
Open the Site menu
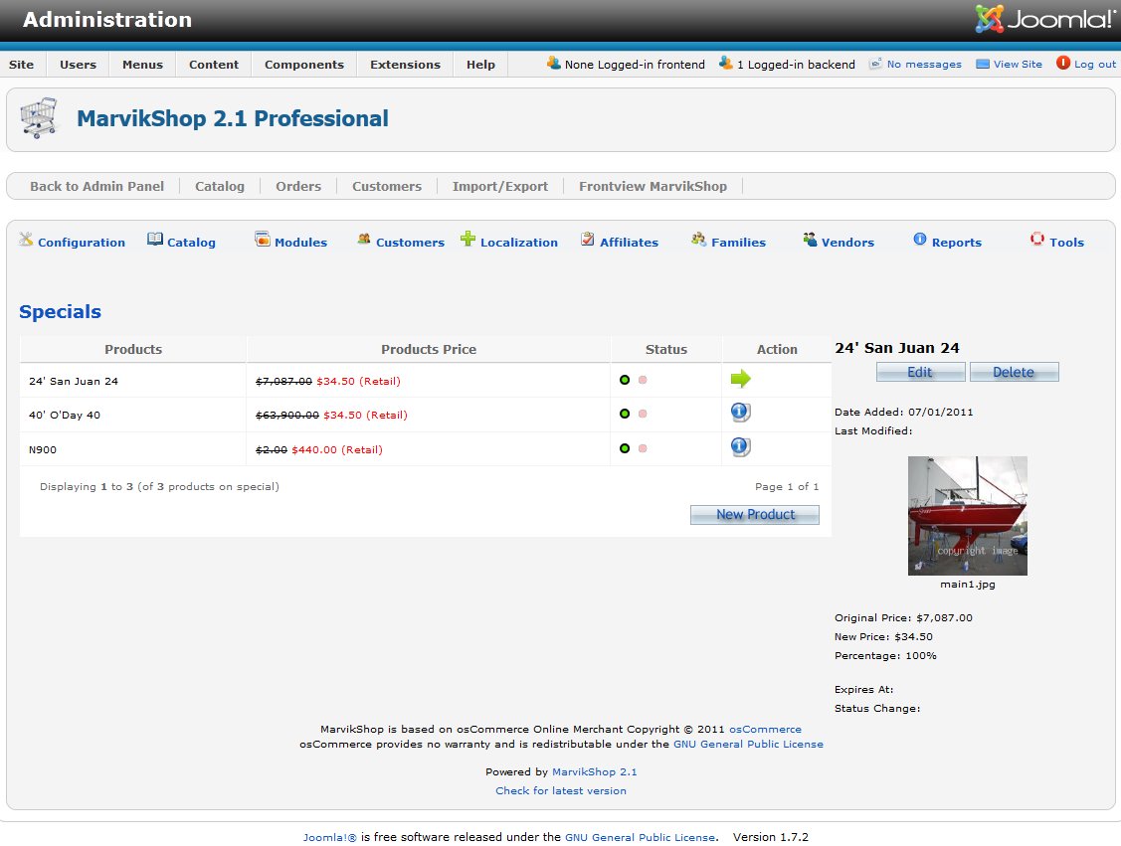tap(22, 65)
